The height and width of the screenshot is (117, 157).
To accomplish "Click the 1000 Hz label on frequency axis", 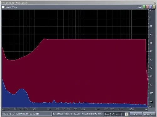I will (x=83, y=110).
